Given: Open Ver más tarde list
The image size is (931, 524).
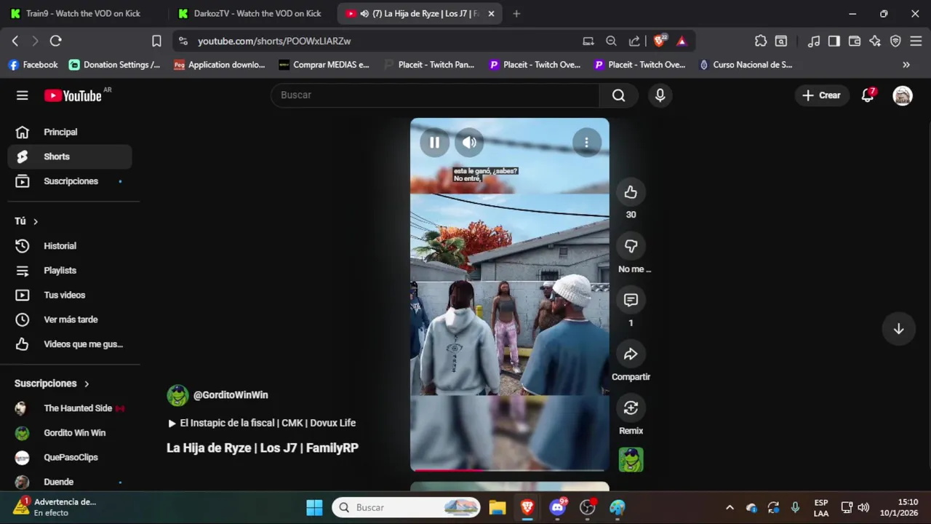Looking at the screenshot, I should click(70, 319).
